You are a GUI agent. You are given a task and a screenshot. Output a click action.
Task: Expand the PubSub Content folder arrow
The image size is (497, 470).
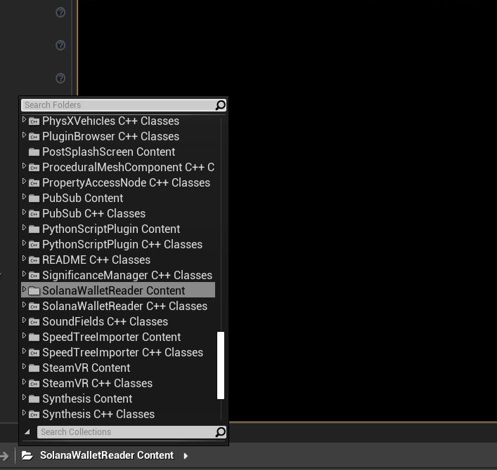tap(24, 196)
